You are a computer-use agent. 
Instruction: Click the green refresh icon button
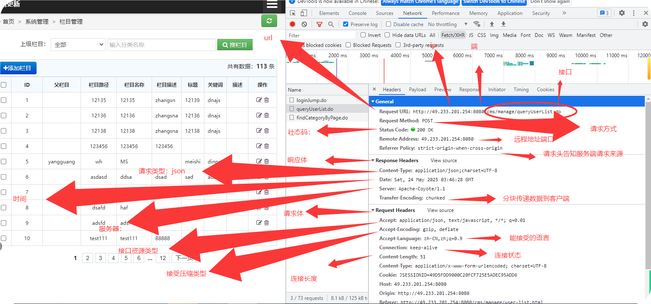(269, 21)
